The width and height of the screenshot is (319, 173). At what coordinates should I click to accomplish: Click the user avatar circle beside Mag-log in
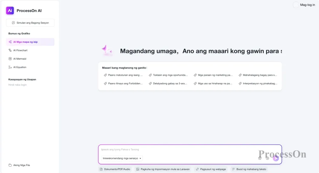point(296,5)
